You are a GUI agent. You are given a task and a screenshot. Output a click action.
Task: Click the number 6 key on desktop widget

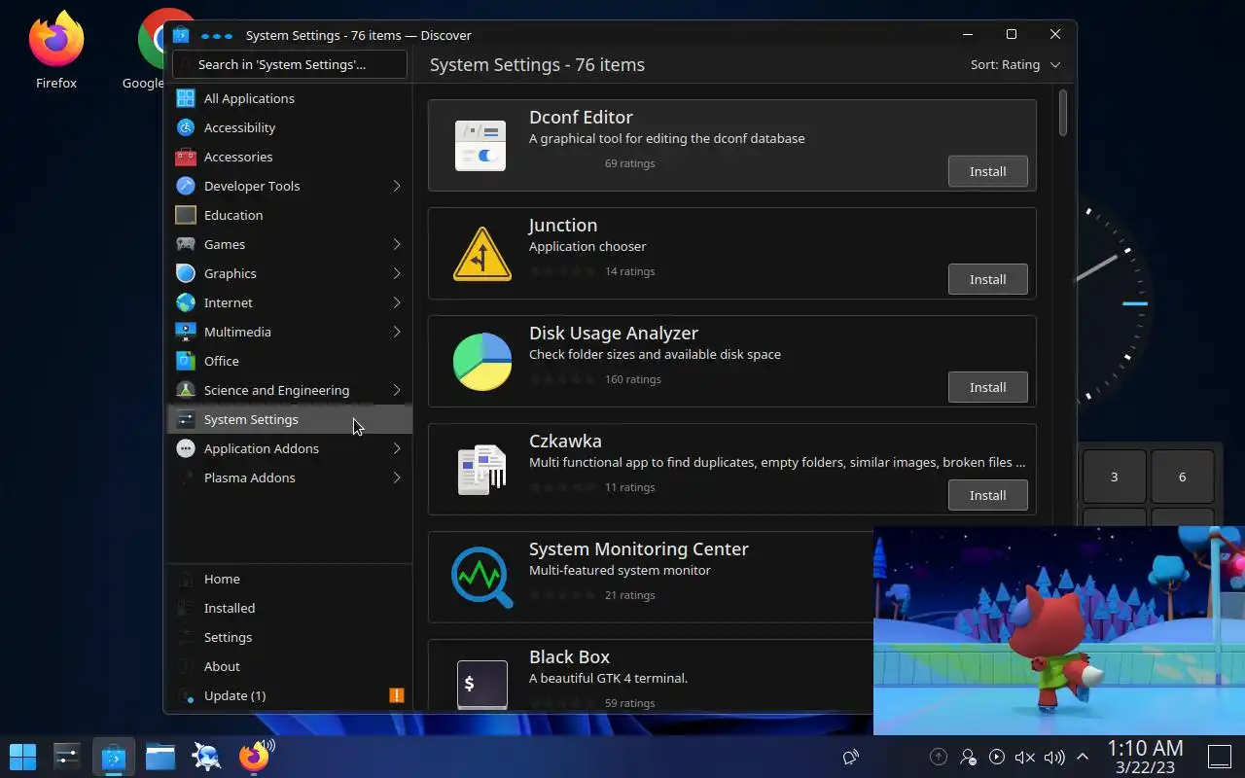click(1183, 477)
